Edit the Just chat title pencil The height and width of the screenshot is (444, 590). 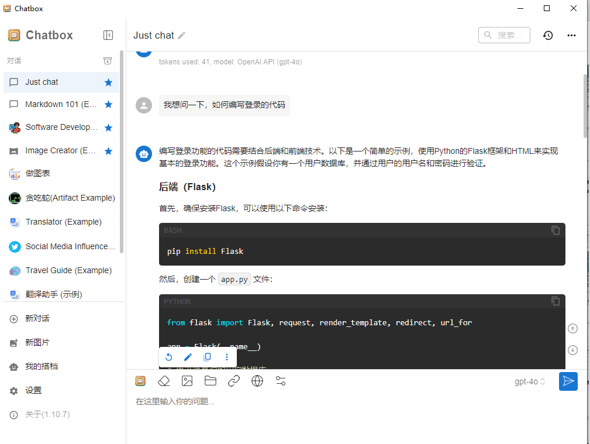tap(182, 36)
